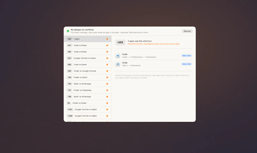Click the green checkmark status icon
Viewport: 257px width, 153px height.
pos(68,31)
